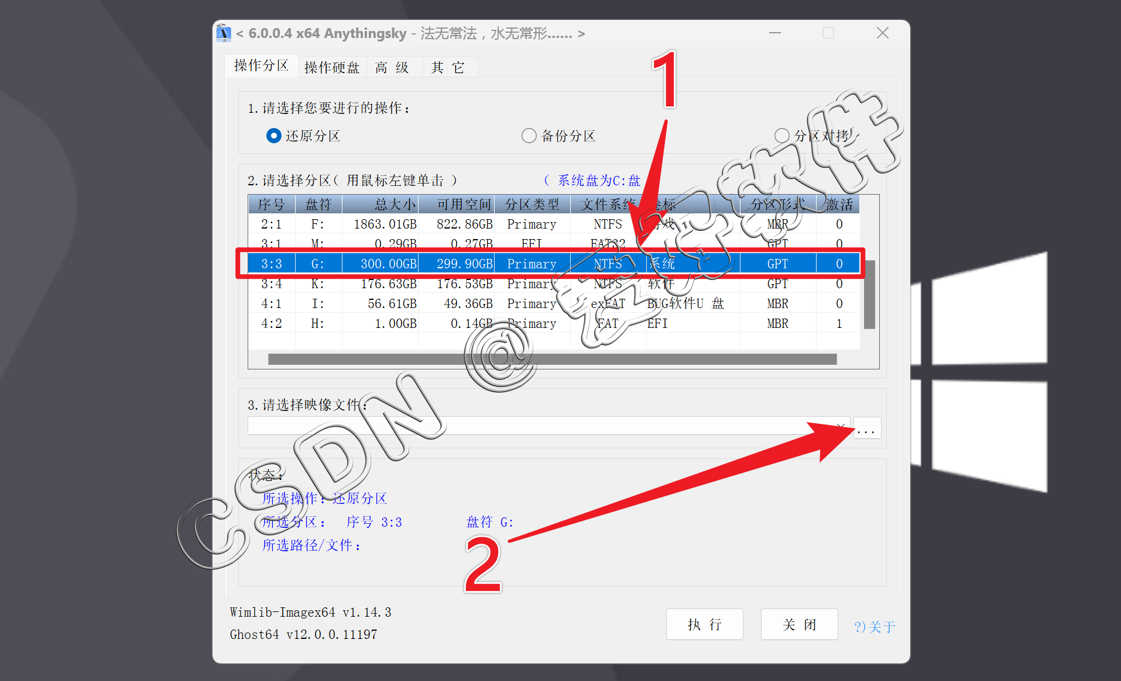Select partition row 3:3 G: drive
This screenshot has width=1121, height=681.
[553, 264]
